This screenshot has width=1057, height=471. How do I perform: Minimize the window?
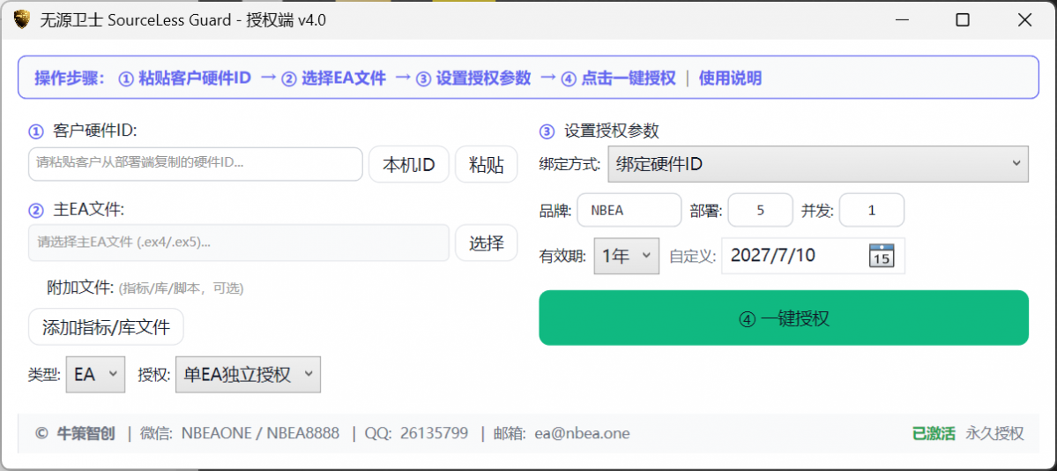(901, 20)
